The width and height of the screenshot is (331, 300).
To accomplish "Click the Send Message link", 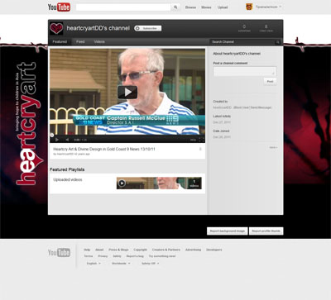I will pyautogui.click(x=261, y=107).
